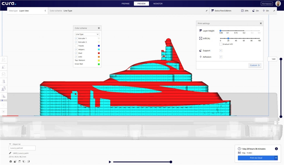Click the print time info icon

[x=276, y=149]
